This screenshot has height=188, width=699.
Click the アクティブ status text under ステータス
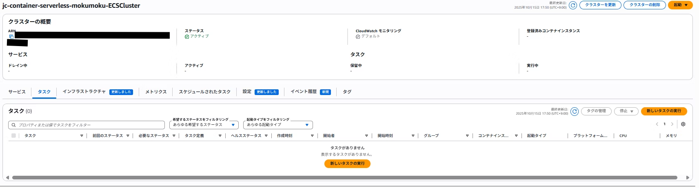pyautogui.click(x=199, y=36)
